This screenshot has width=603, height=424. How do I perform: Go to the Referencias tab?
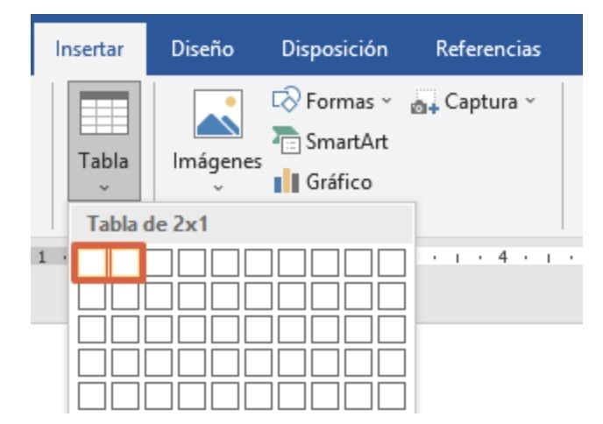488,50
